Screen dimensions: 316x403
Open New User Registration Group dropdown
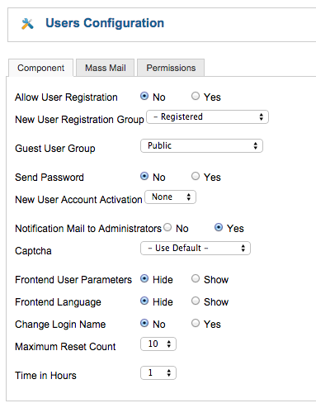point(208,117)
